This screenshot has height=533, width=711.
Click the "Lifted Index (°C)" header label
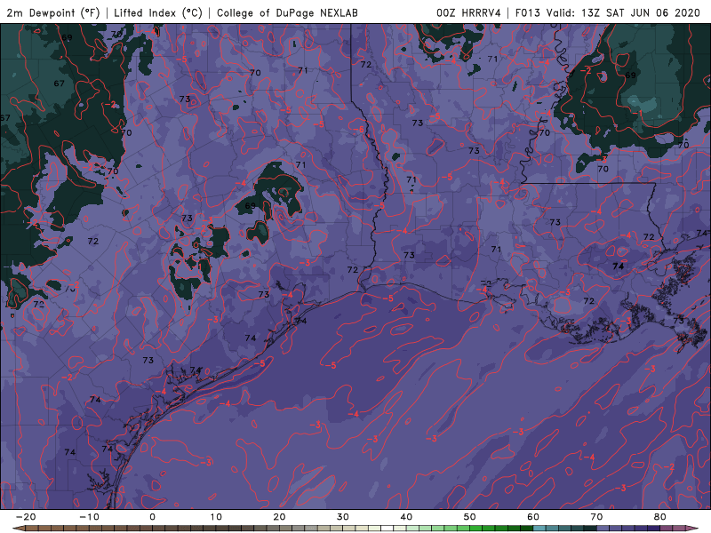pos(158,12)
